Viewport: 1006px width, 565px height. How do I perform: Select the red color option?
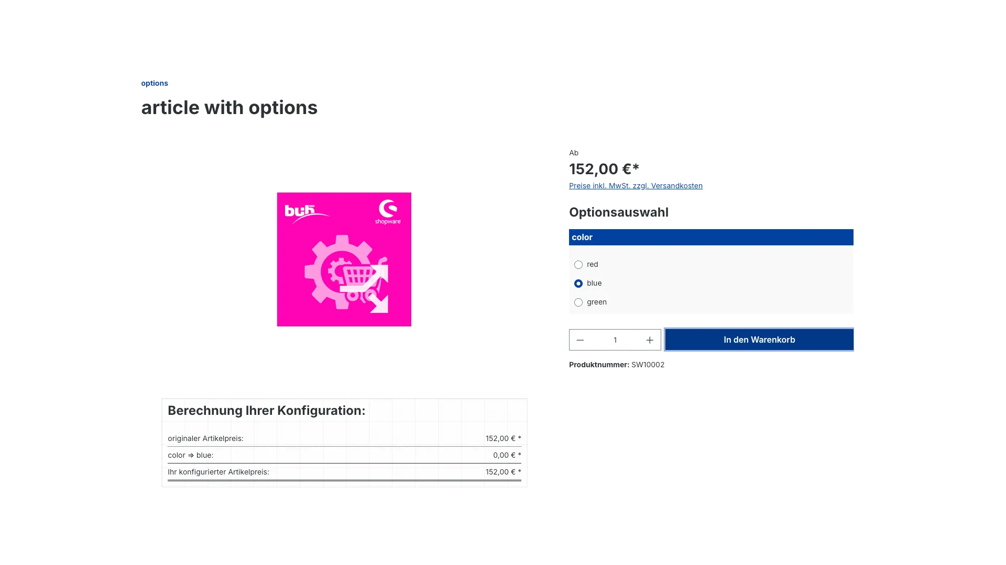[578, 265]
